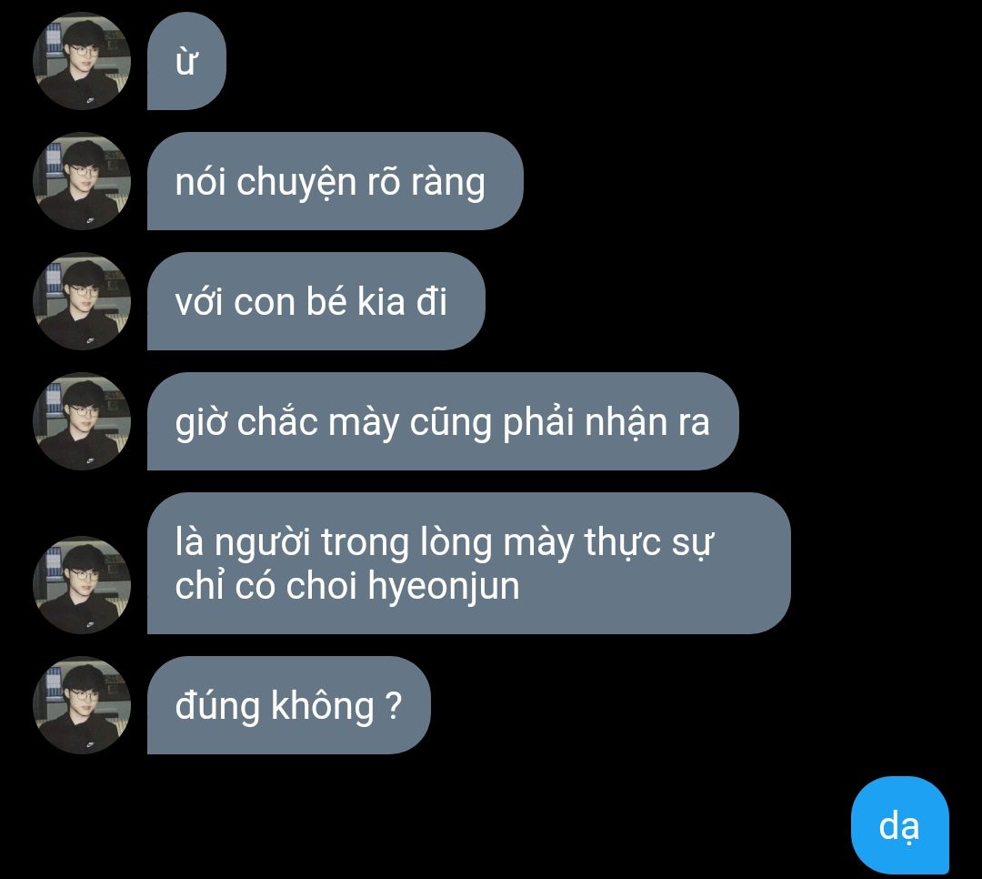Click 'thực sự' in the two-line message
Screen dimensions: 982x879
pos(649,543)
